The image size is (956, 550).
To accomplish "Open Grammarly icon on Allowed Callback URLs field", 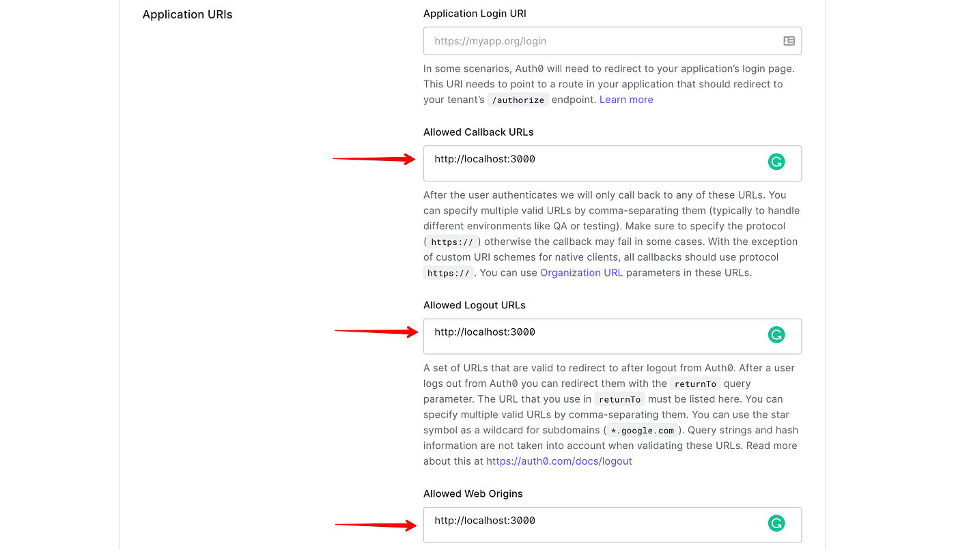I will (x=776, y=162).
